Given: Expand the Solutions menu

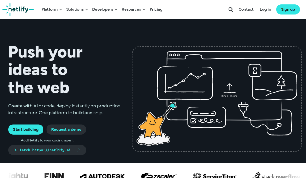Looking at the screenshot, I should [77, 9].
